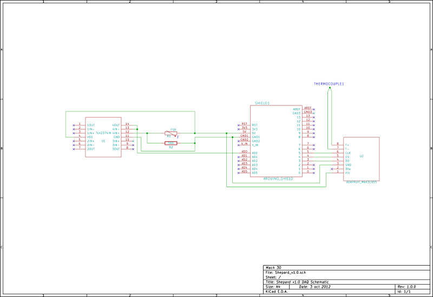This screenshot has height=297, width=433.
Task: Click the no-connect marker on pin AD5
Action: 239,173
